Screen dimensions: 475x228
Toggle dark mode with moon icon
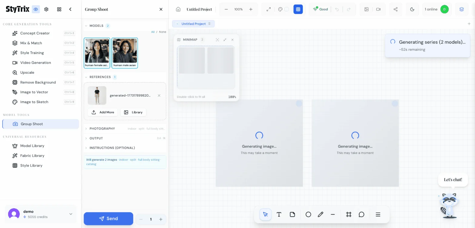pos(412,9)
